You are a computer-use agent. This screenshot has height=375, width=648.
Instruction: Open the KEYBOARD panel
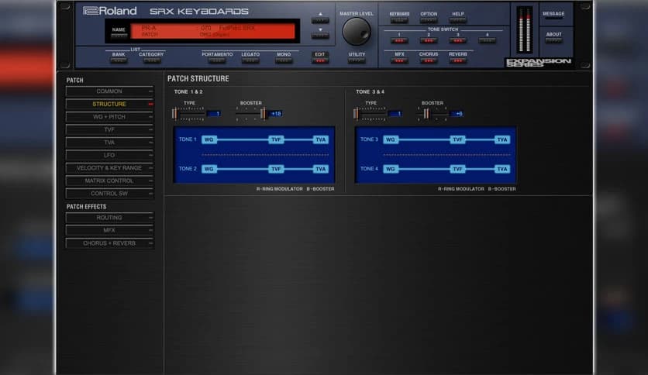(x=399, y=20)
